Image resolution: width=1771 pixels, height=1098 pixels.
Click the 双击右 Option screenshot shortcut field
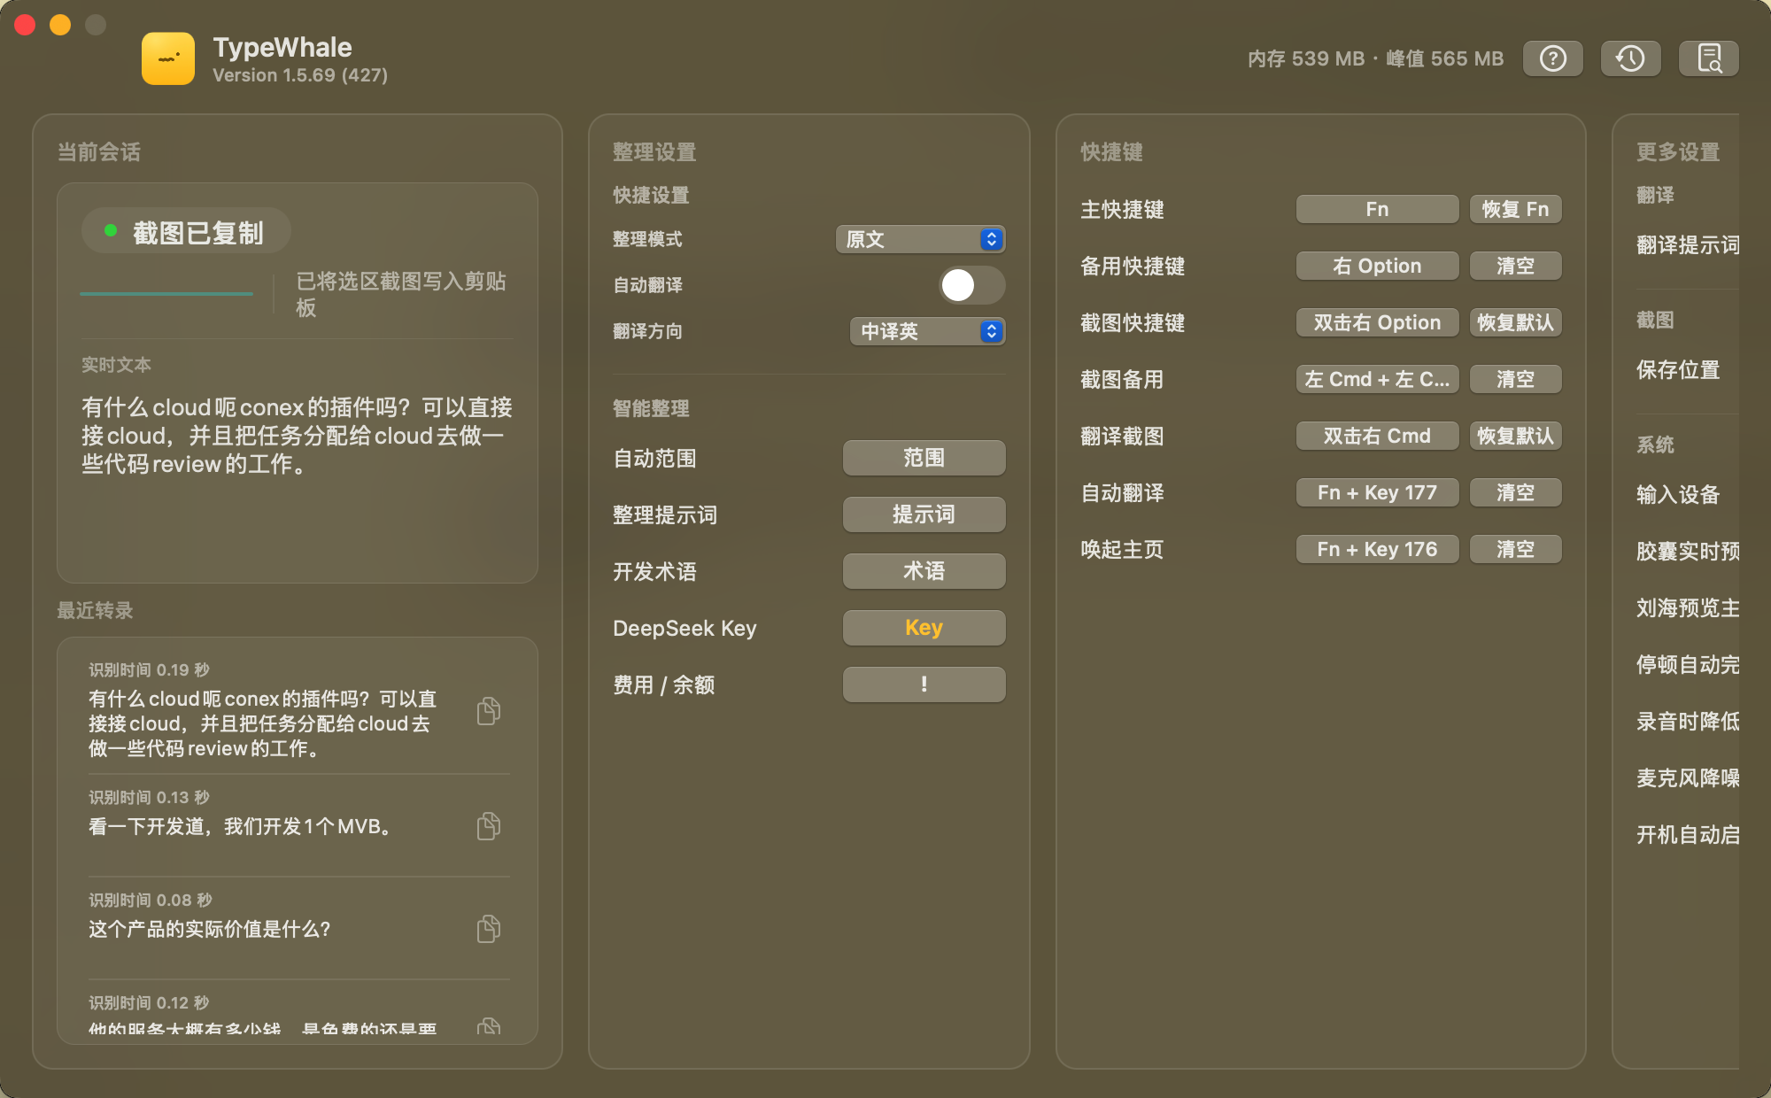coord(1377,322)
